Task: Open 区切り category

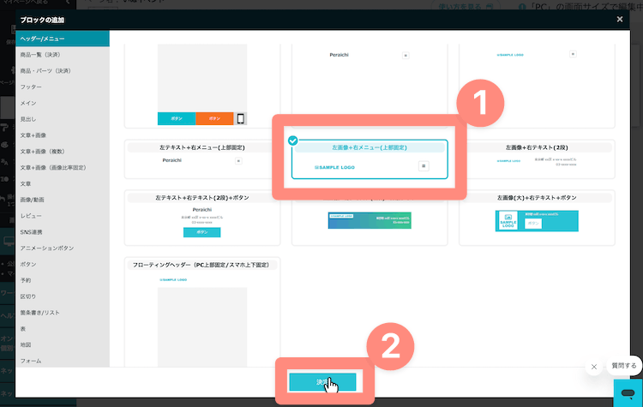Action: coord(63,296)
